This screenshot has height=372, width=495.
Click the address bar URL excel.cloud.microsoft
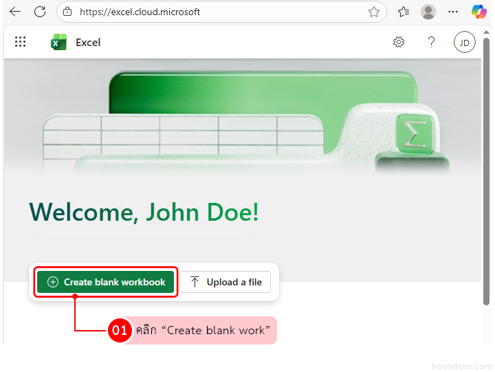point(140,12)
